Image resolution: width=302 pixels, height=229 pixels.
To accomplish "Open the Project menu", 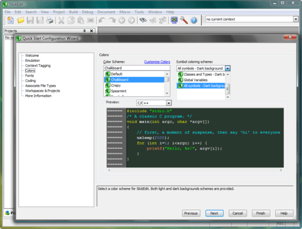I will [x=59, y=12].
